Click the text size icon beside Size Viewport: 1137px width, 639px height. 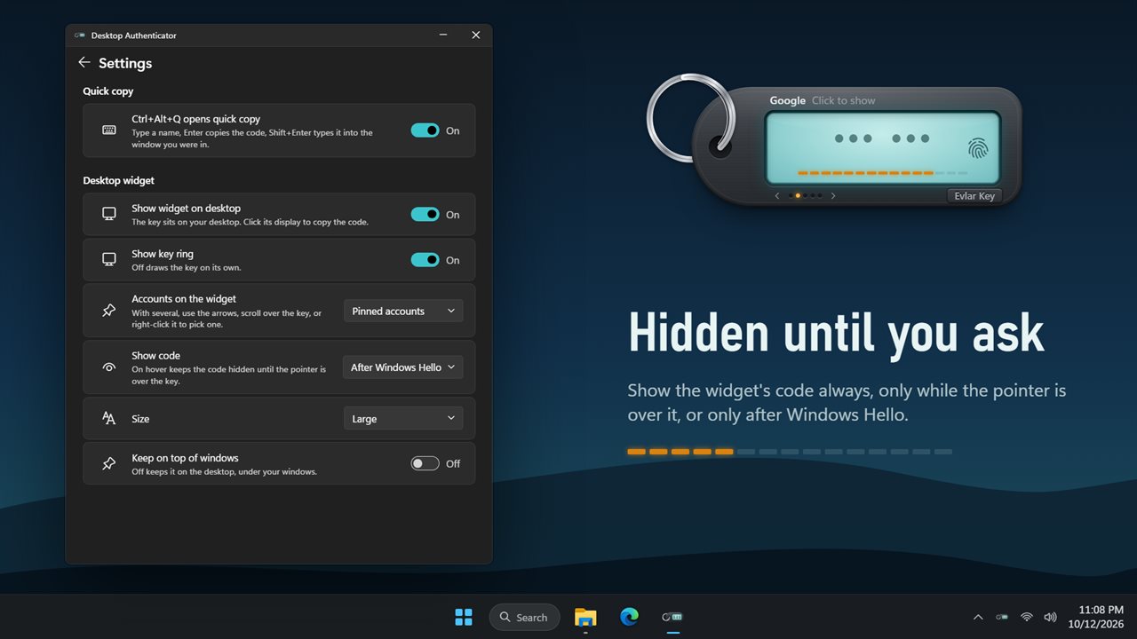coord(109,418)
